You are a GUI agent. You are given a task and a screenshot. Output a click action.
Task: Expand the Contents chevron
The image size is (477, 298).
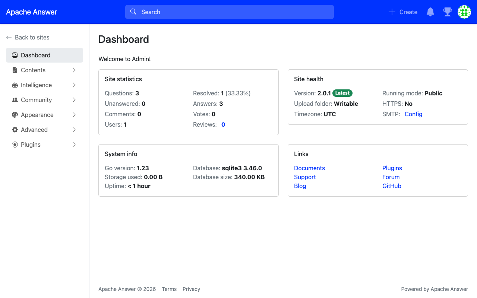(x=74, y=70)
